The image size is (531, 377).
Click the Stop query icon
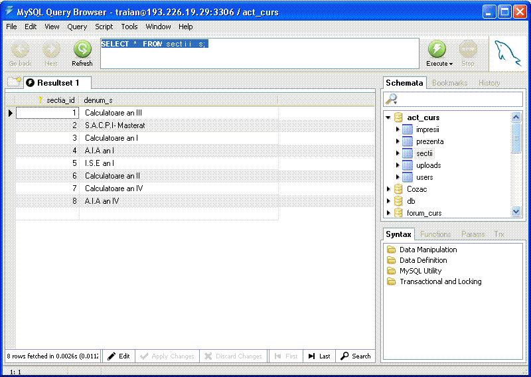pyautogui.click(x=468, y=49)
